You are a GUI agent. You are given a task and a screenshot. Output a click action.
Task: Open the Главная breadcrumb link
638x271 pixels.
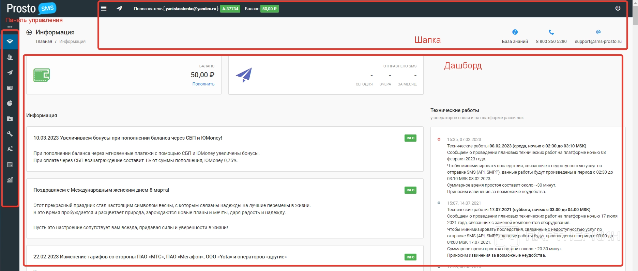44,42
